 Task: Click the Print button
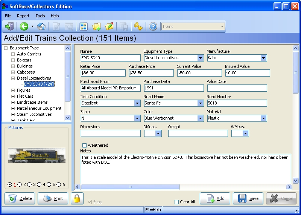(53, 198)
